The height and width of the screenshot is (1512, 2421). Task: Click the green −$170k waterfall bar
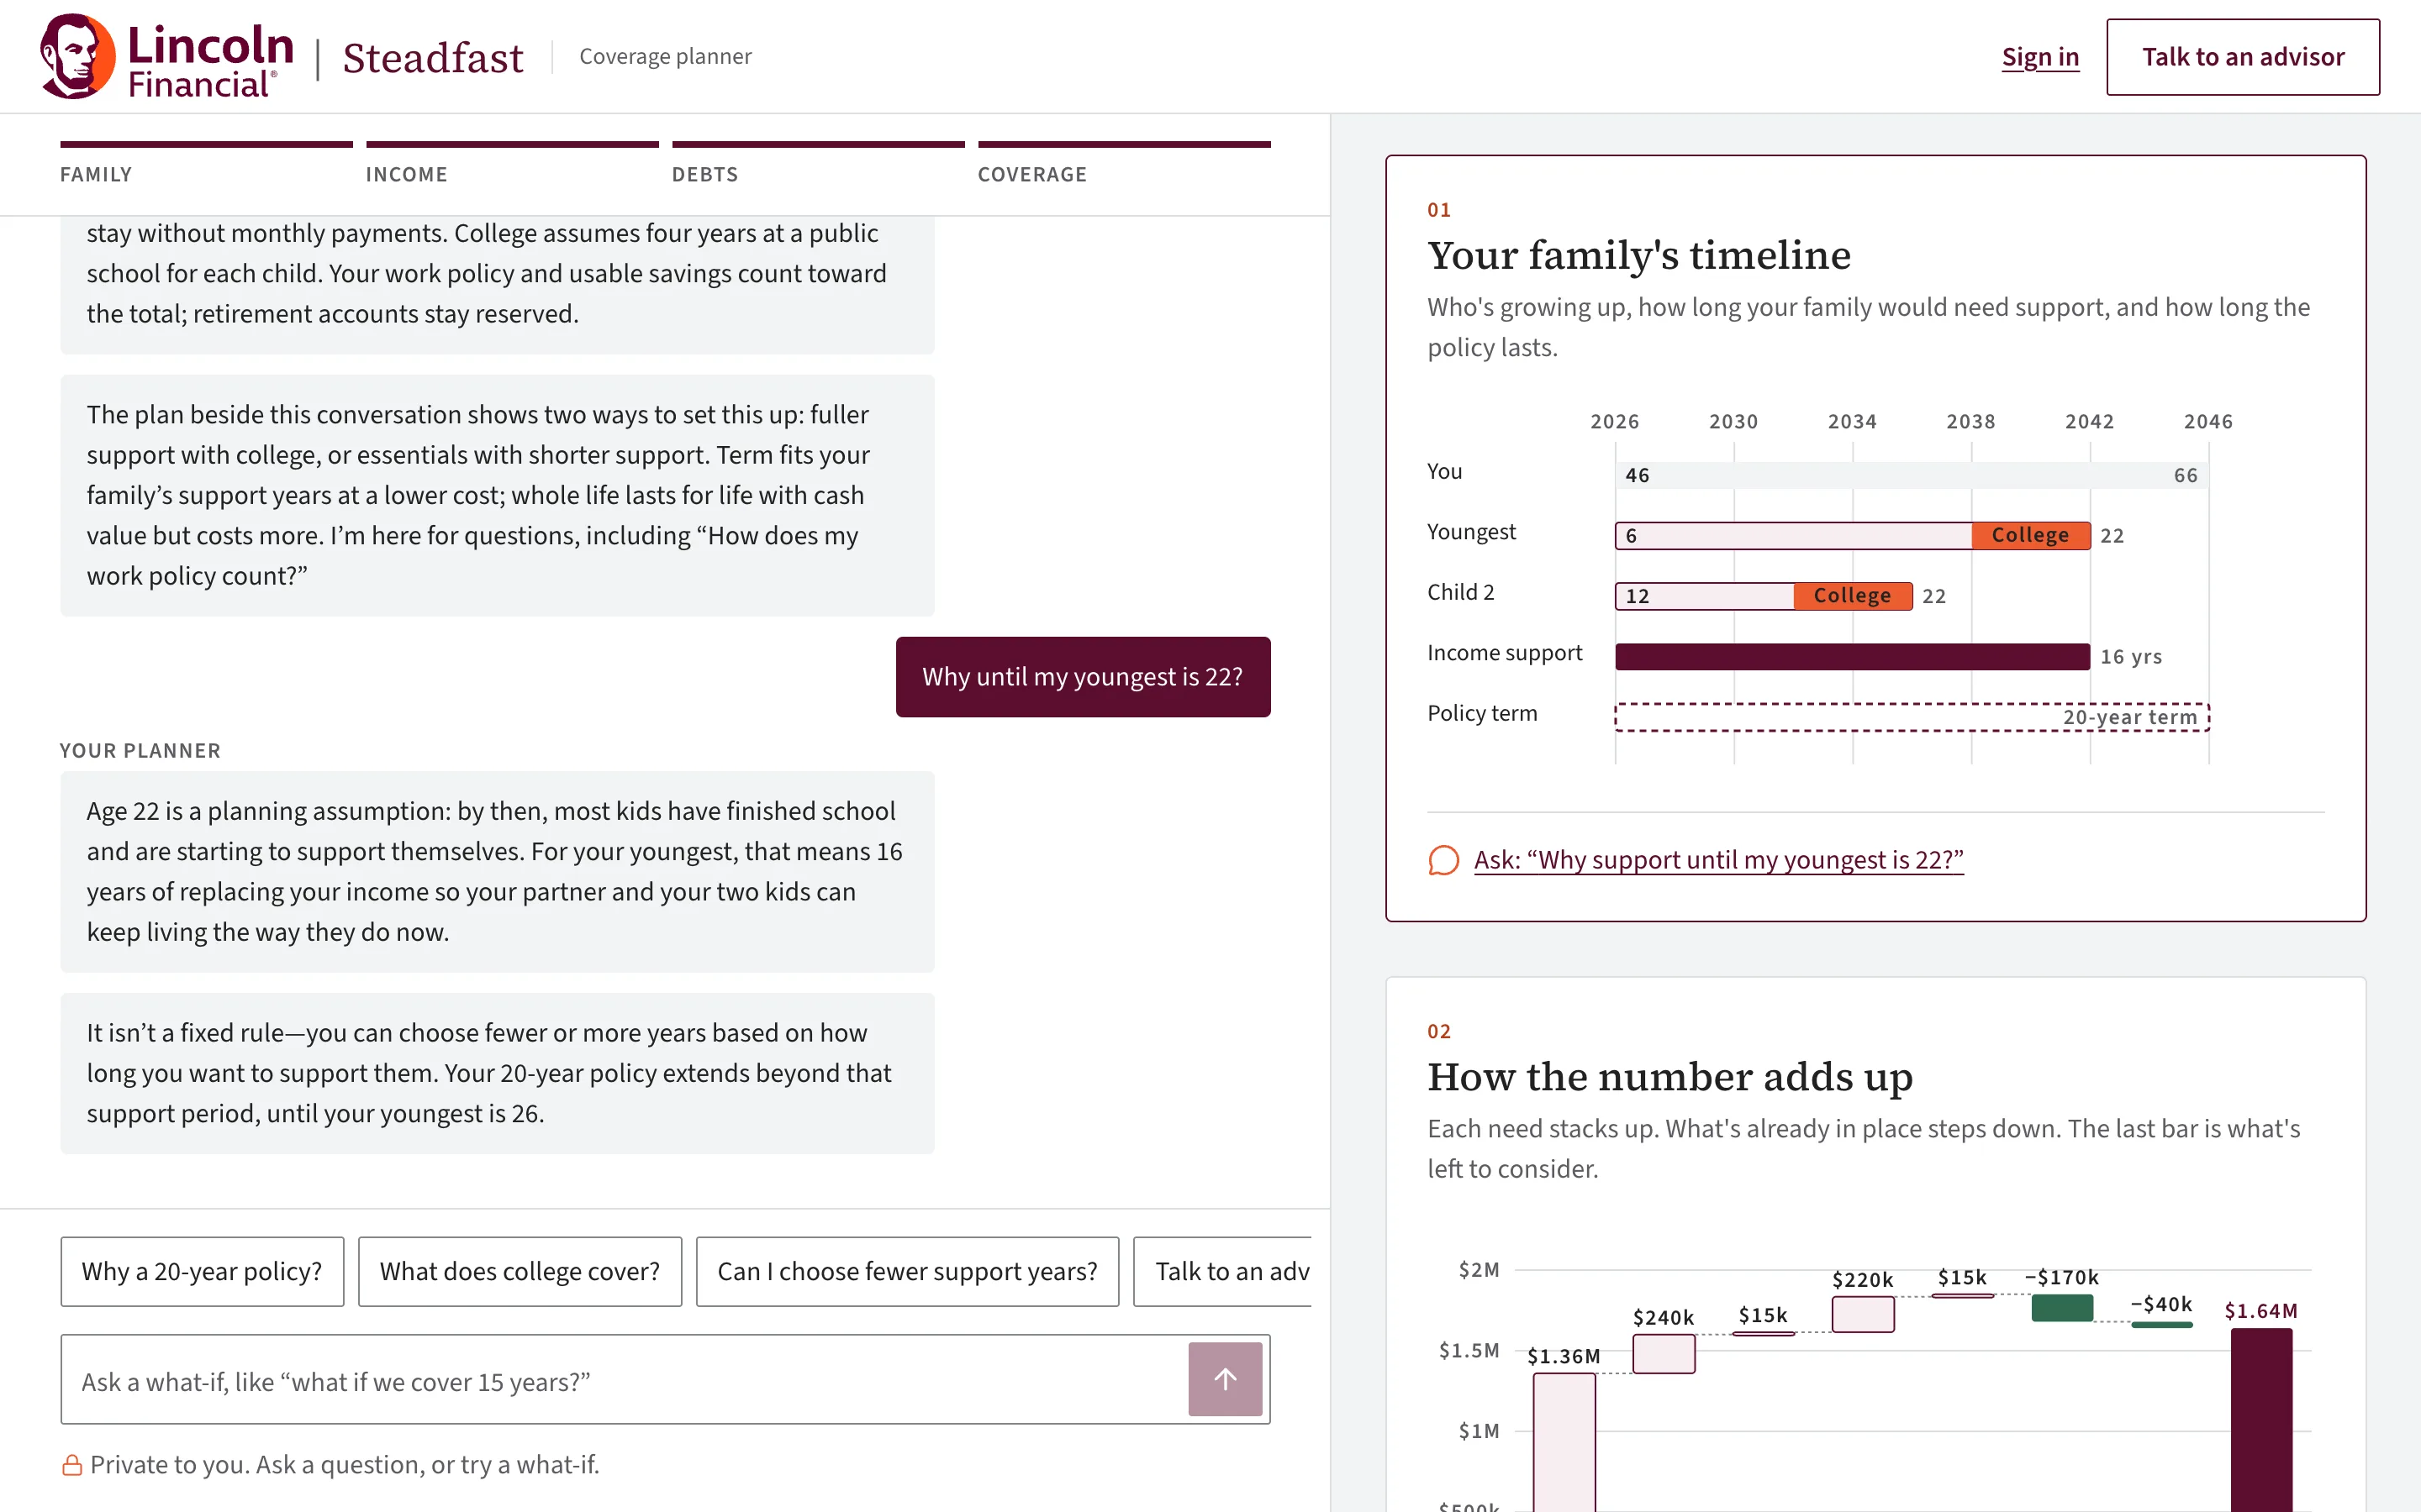pos(2062,1308)
